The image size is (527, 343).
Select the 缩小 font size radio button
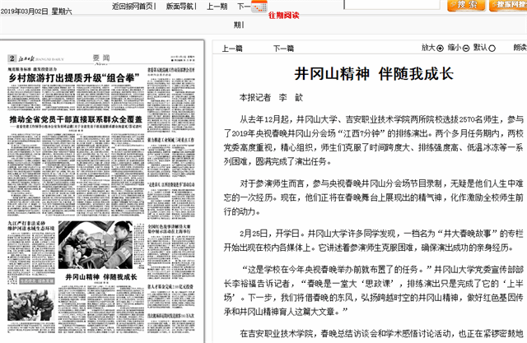click(x=465, y=48)
